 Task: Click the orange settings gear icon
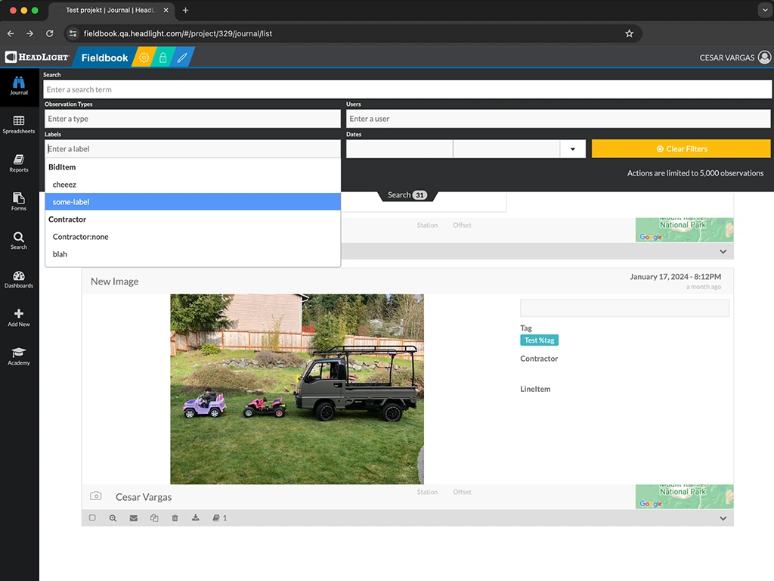(x=144, y=57)
